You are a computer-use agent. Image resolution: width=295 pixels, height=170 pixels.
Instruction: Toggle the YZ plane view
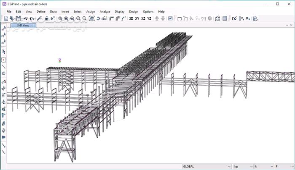tap(149, 18)
